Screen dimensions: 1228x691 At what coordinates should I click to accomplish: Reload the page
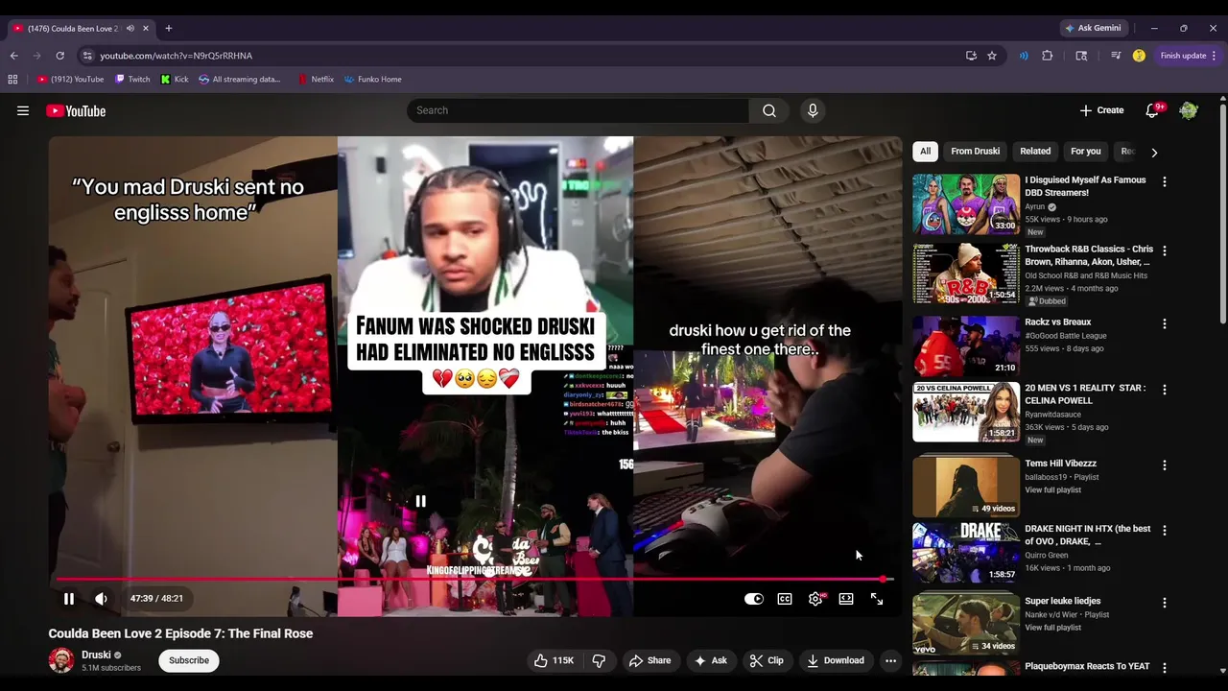(x=59, y=56)
